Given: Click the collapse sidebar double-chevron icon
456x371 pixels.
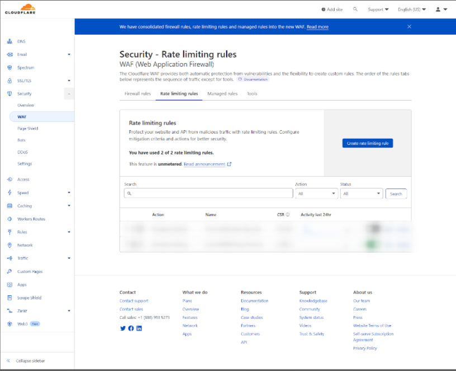Looking at the screenshot, I should [8, 361].
